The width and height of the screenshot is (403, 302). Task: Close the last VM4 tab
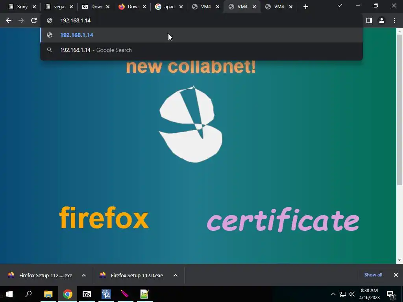291,7
